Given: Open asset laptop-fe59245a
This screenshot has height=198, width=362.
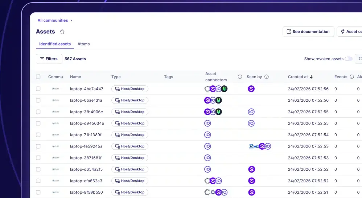Looking at the screenshot, I should click(x=86, y=146).
